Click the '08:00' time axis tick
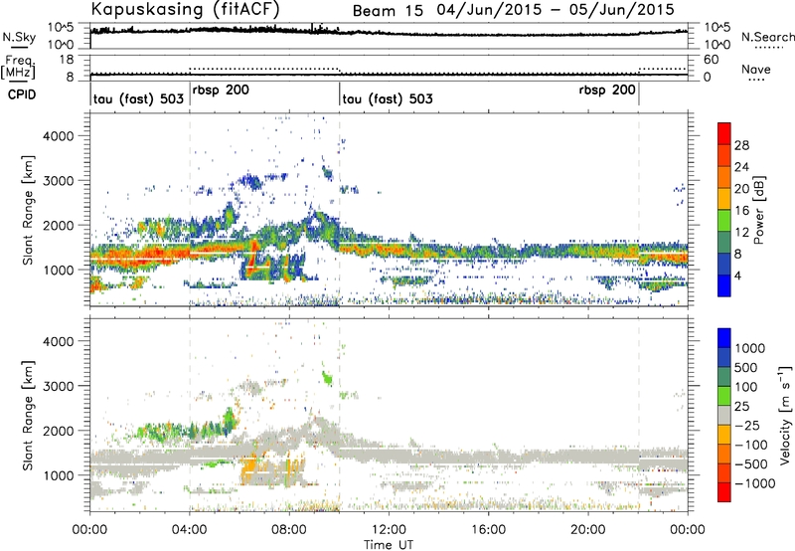 point(289,530)
